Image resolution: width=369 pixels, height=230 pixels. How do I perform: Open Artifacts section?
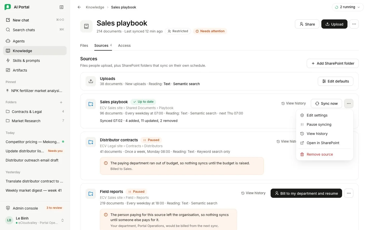tap(35, 70)
